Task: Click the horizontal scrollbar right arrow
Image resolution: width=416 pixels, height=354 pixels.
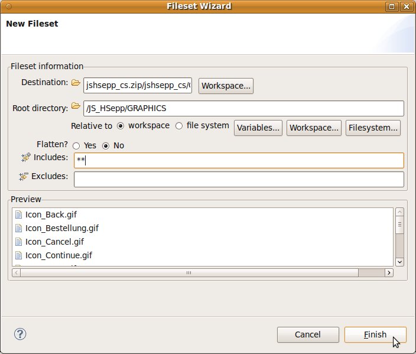Action: tap(389, 273)
